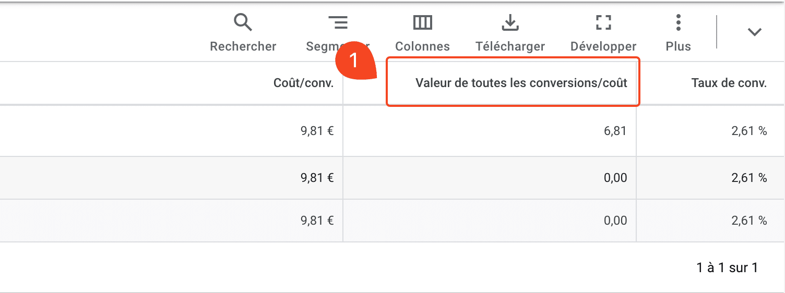Select first row's 9,81 € cost cell
The height and width of the screenshot is (293, 785).
point(317,131)
